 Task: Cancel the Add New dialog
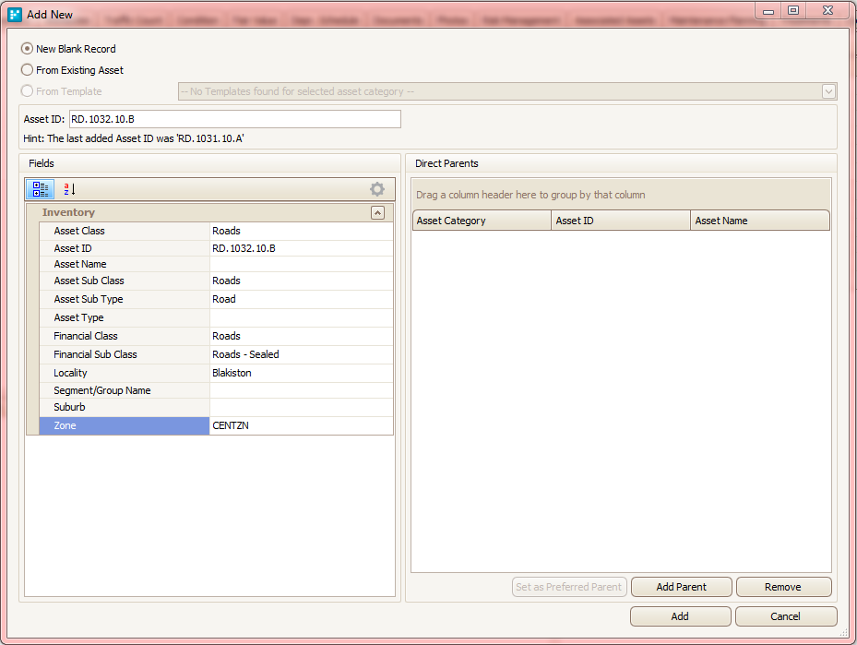(786, 616)
